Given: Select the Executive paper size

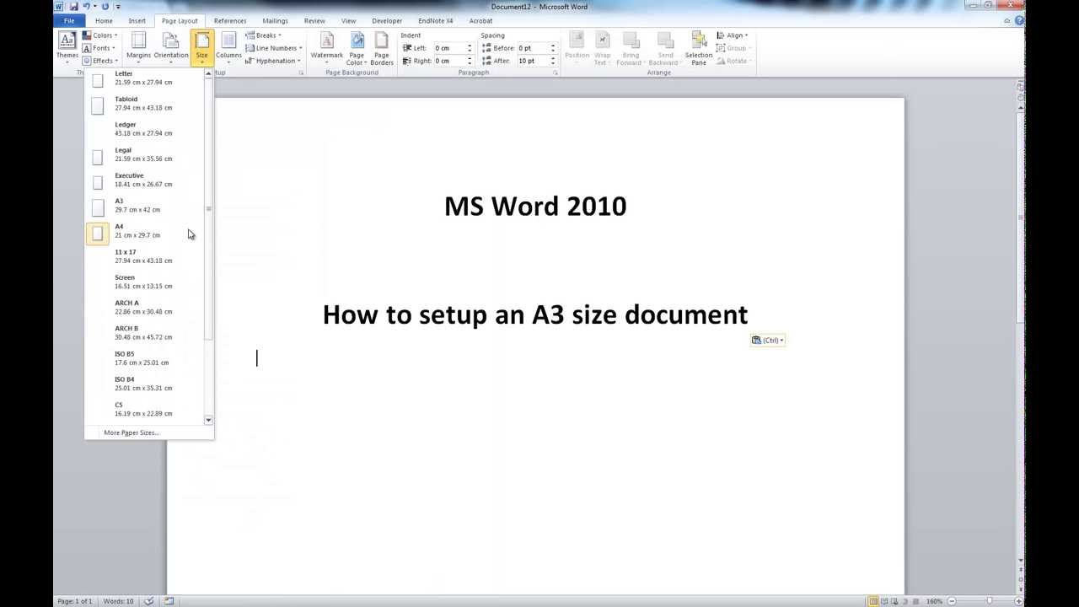Looking at the screenshot, I should pyautogui.click(x=145, y=180).
